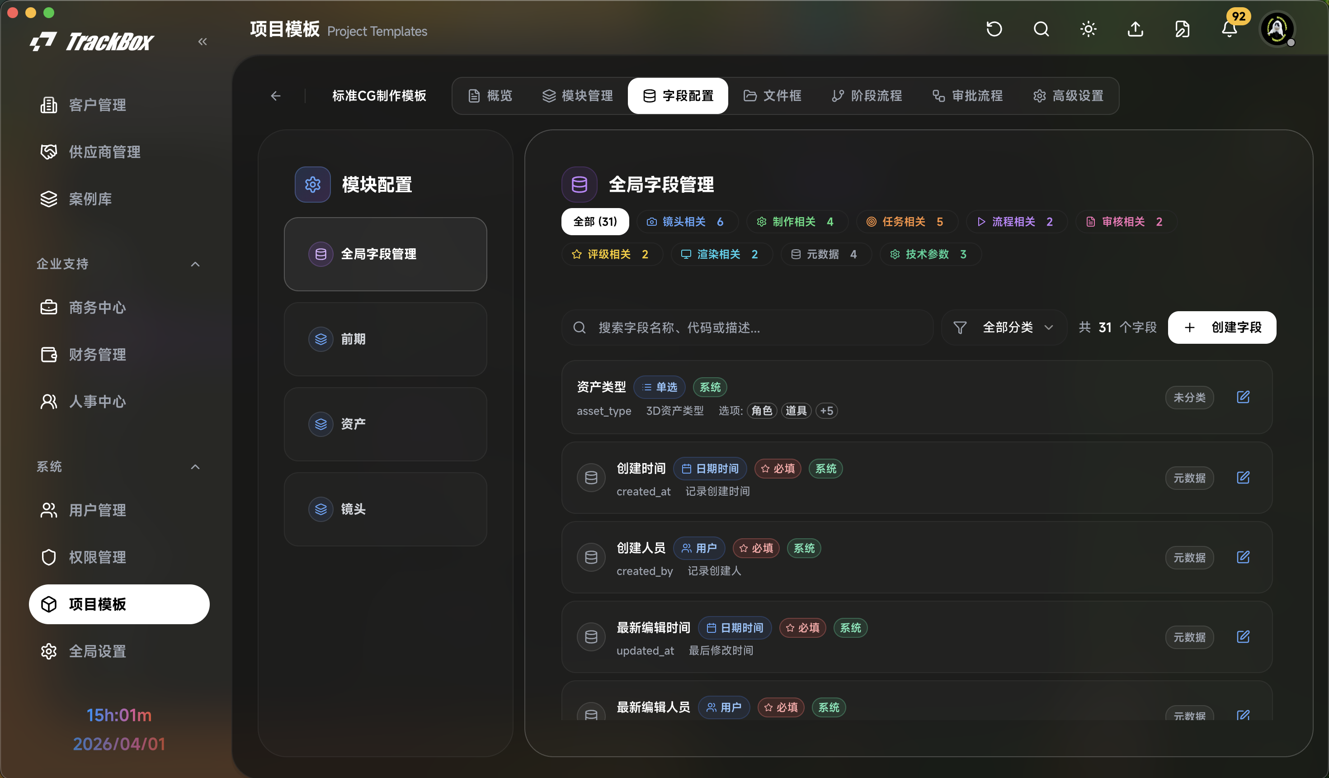Select the 资产 module item
Viewport: 1329px width, 778px height.
point(385,424)
